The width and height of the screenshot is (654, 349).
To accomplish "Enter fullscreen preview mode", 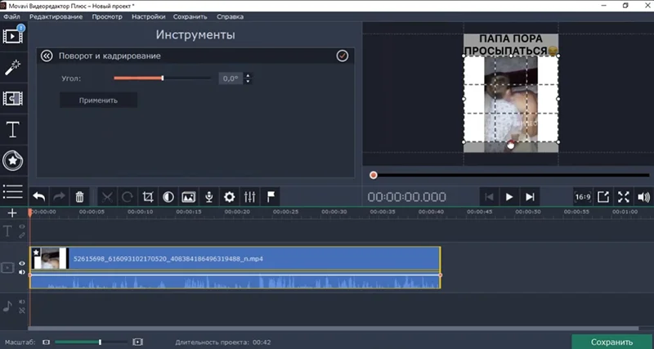I will point(624,197).
